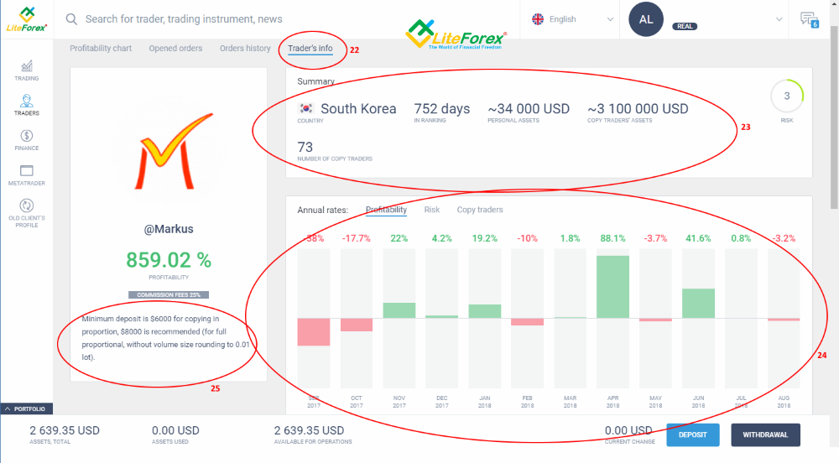Click the 0.00 USD current change value
Image resolution: width=839 pixels, height=463 pixels.
click(628, 430)
